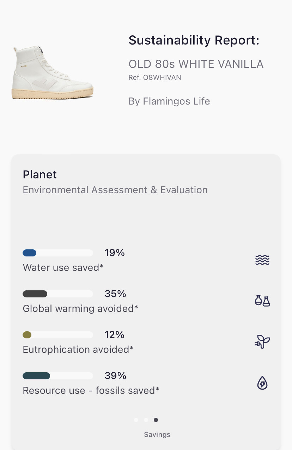The image size is (292, 450).
Task: Click the Eutrophication avoided* label
Action: tap(78, 349)
